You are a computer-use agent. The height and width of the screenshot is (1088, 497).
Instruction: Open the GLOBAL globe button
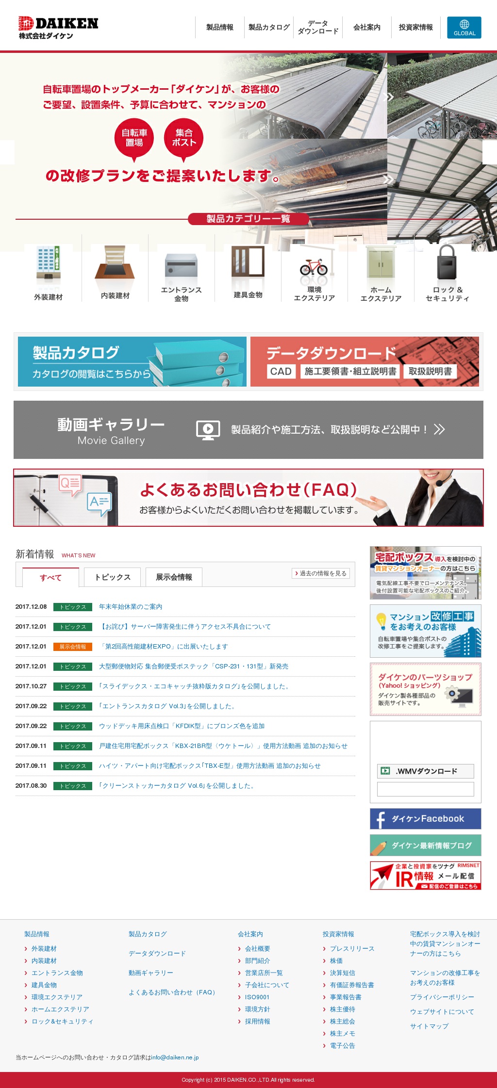tap(464, 28)
